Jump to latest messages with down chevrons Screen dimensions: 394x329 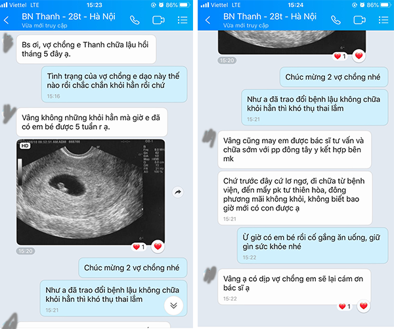click(x=173, y=305)
